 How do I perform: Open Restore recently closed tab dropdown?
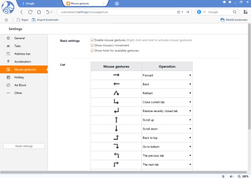(x=167, y=111)
